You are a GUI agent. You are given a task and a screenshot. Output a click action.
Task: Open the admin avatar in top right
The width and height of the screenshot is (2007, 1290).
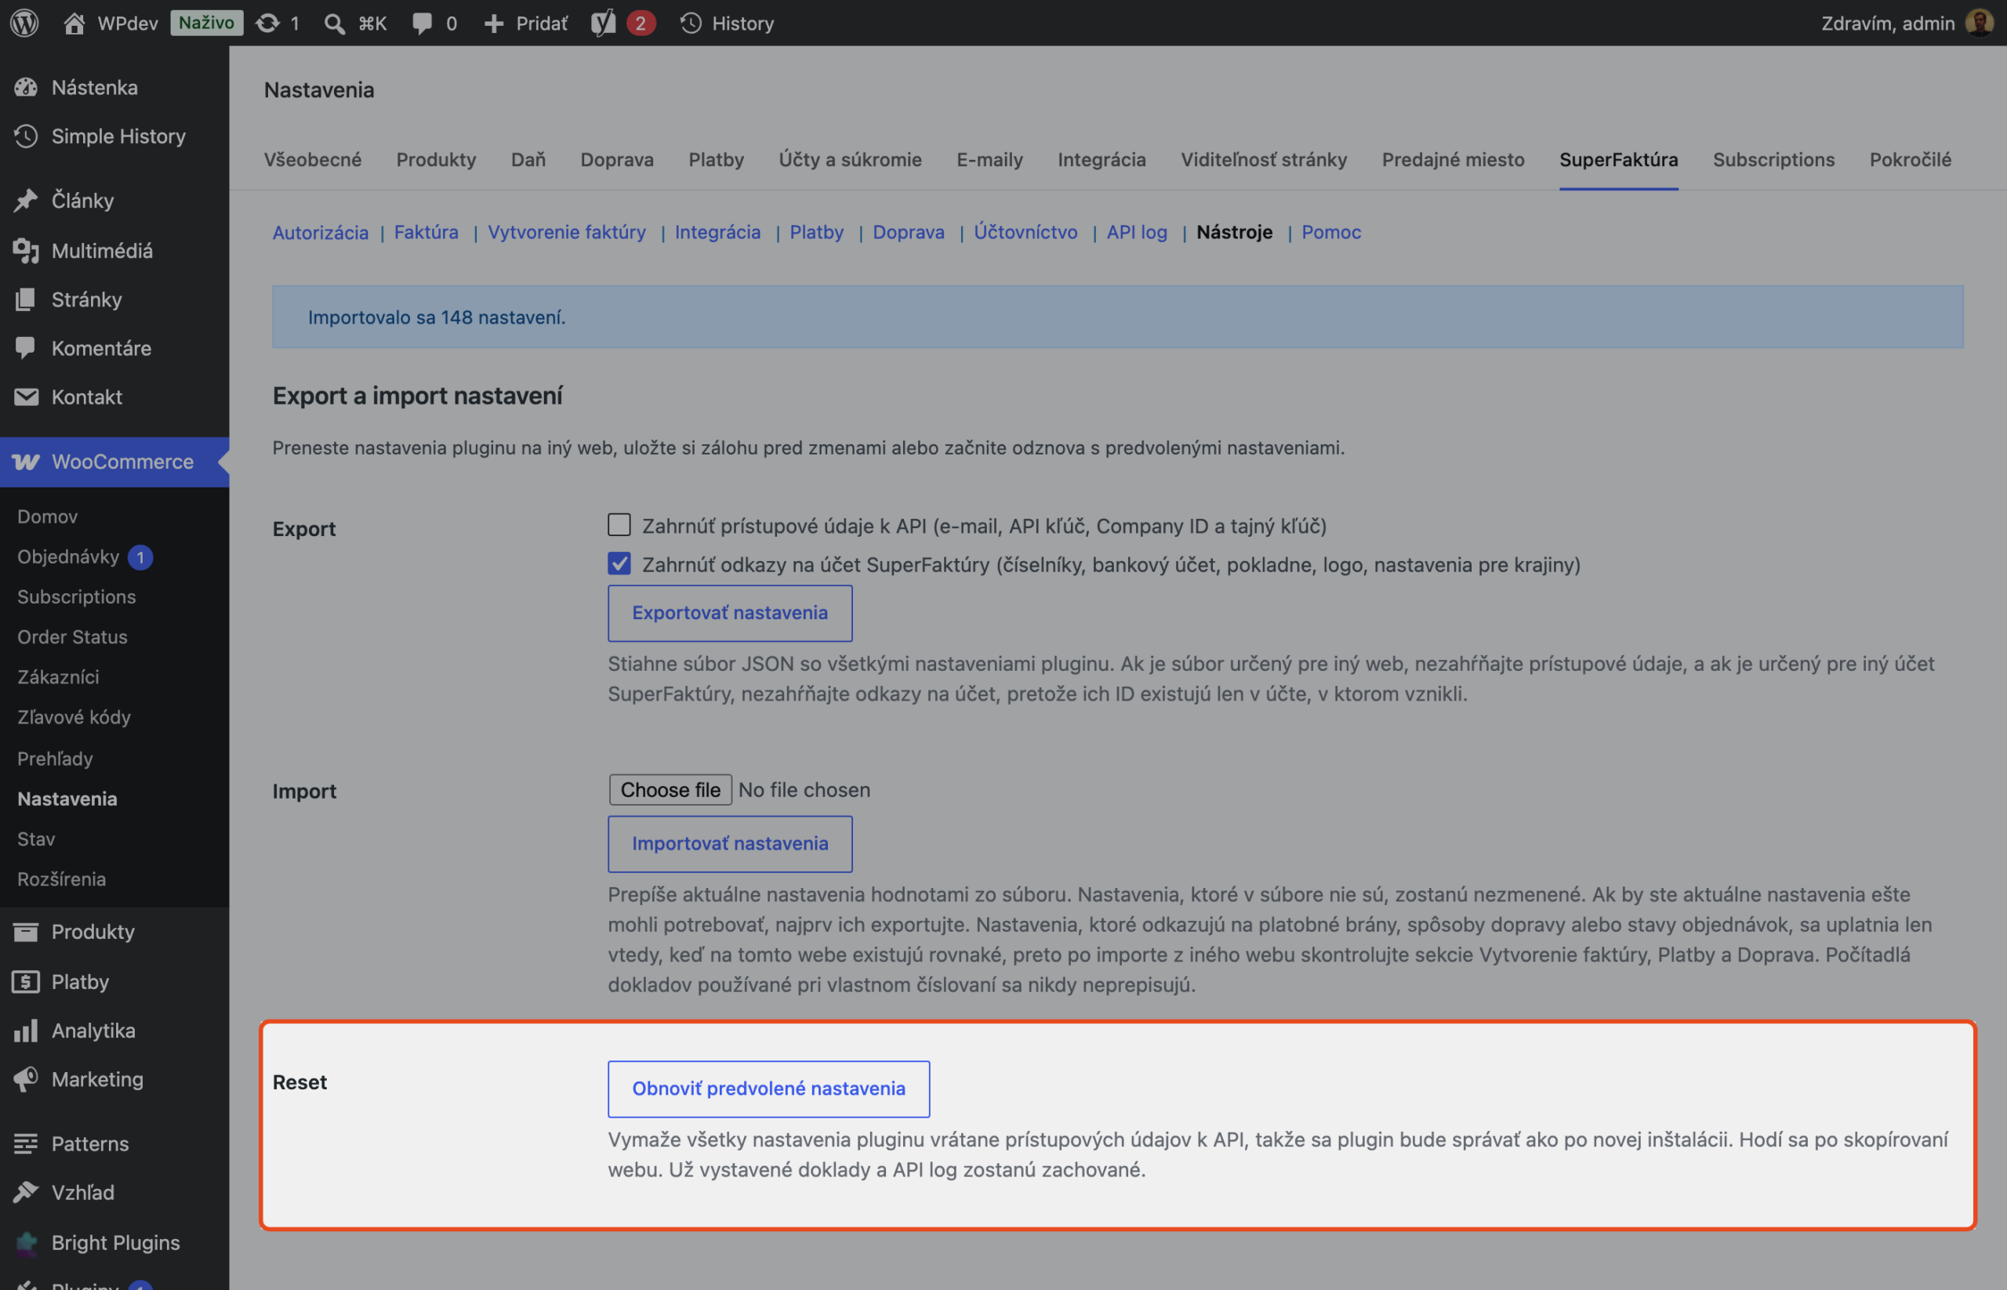point(1980,23)
